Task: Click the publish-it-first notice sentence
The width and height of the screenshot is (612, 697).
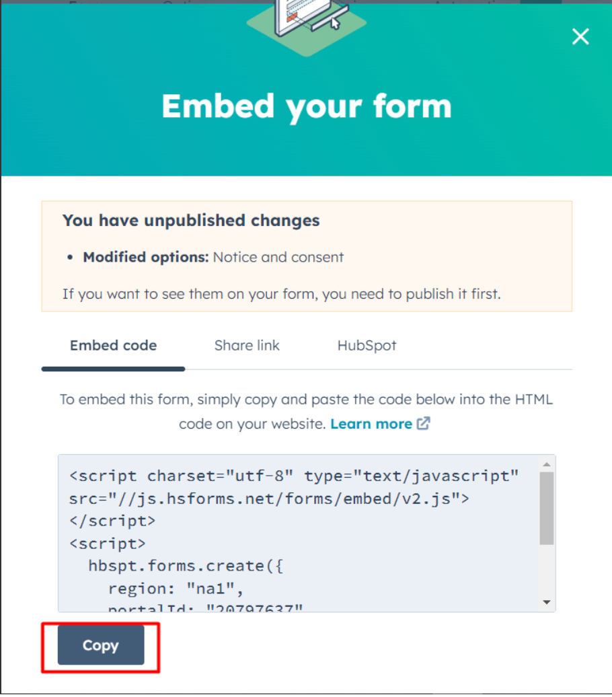Action: tap(281, 294)
